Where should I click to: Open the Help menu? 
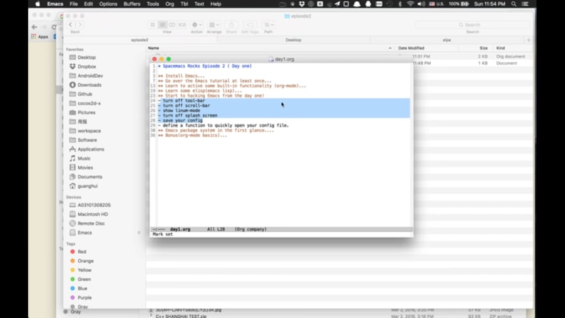point(216,4)
